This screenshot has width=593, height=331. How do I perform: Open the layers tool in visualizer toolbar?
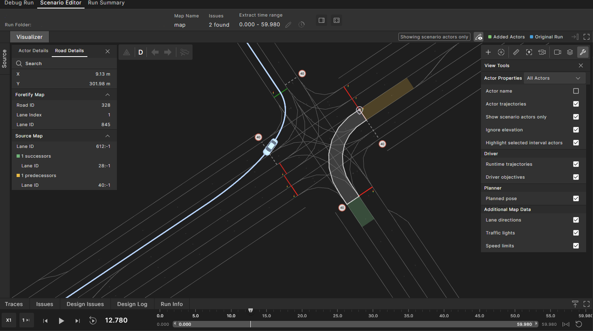pos(570,52)
